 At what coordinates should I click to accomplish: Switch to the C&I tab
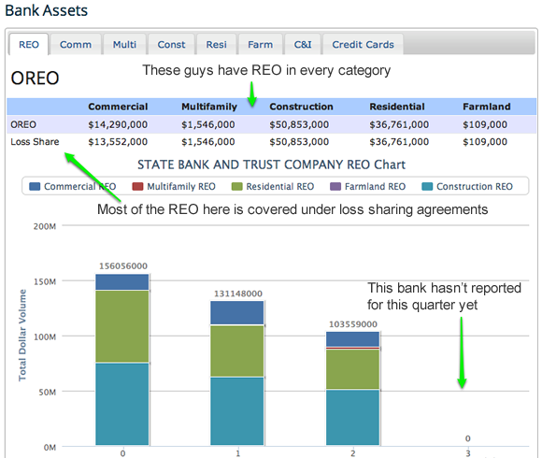pos(303,44)
